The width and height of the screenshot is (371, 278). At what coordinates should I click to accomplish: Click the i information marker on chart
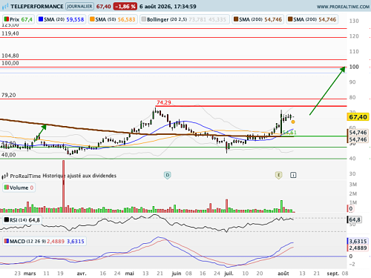click(293, 175)
